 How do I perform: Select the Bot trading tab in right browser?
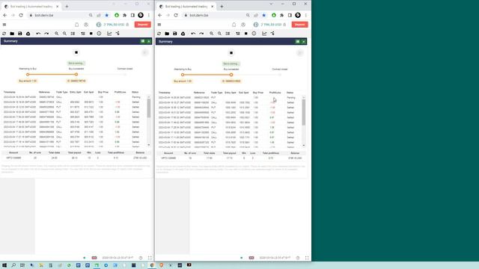186,7
